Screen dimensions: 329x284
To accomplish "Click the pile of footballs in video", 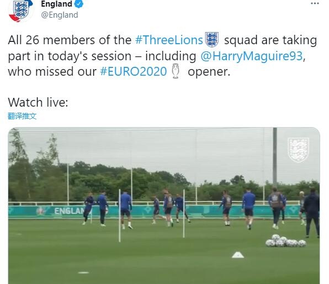I will [285, 241].
